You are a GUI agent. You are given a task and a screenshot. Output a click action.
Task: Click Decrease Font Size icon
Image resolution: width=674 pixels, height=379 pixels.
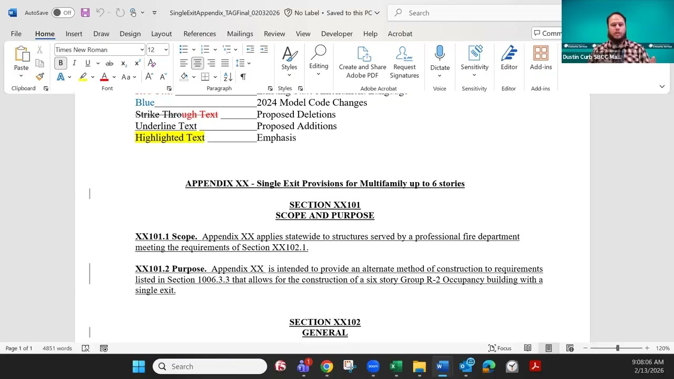[x=163, y=77]
